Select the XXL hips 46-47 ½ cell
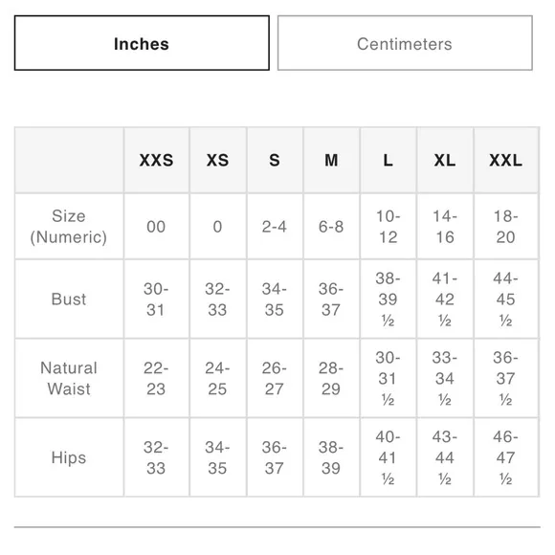The width and height of the screenshot is (555, 555). click(506, 457)
